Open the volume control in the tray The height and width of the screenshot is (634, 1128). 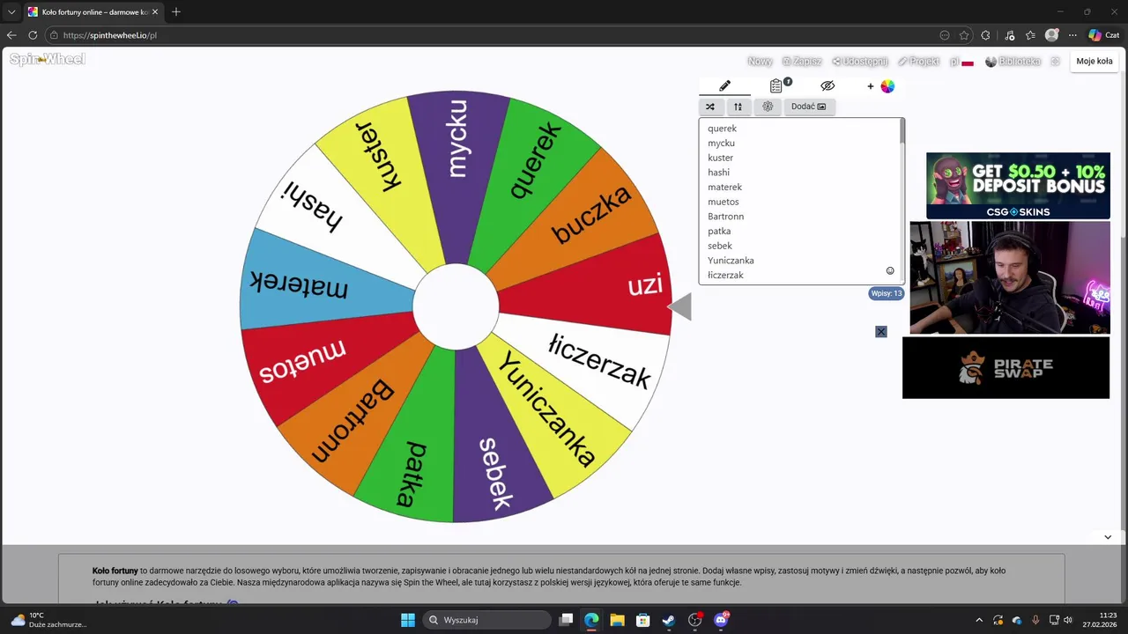point(1069,620)
